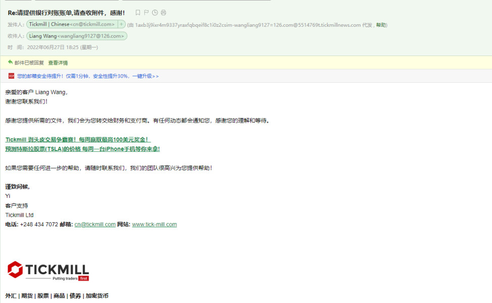This screenshot has height=303, width=492.
Task: Open the www.tick-mill.com website link
Action: pyautogui.click(x=154, y=224)
